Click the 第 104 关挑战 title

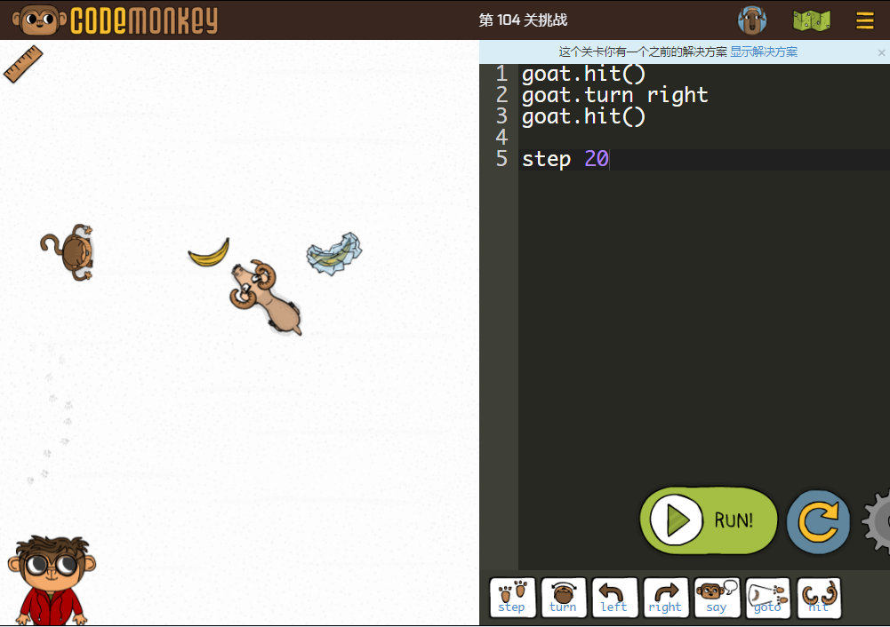tap(523, 20)
